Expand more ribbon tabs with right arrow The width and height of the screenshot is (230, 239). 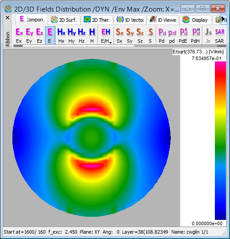(x=223, y=19)
